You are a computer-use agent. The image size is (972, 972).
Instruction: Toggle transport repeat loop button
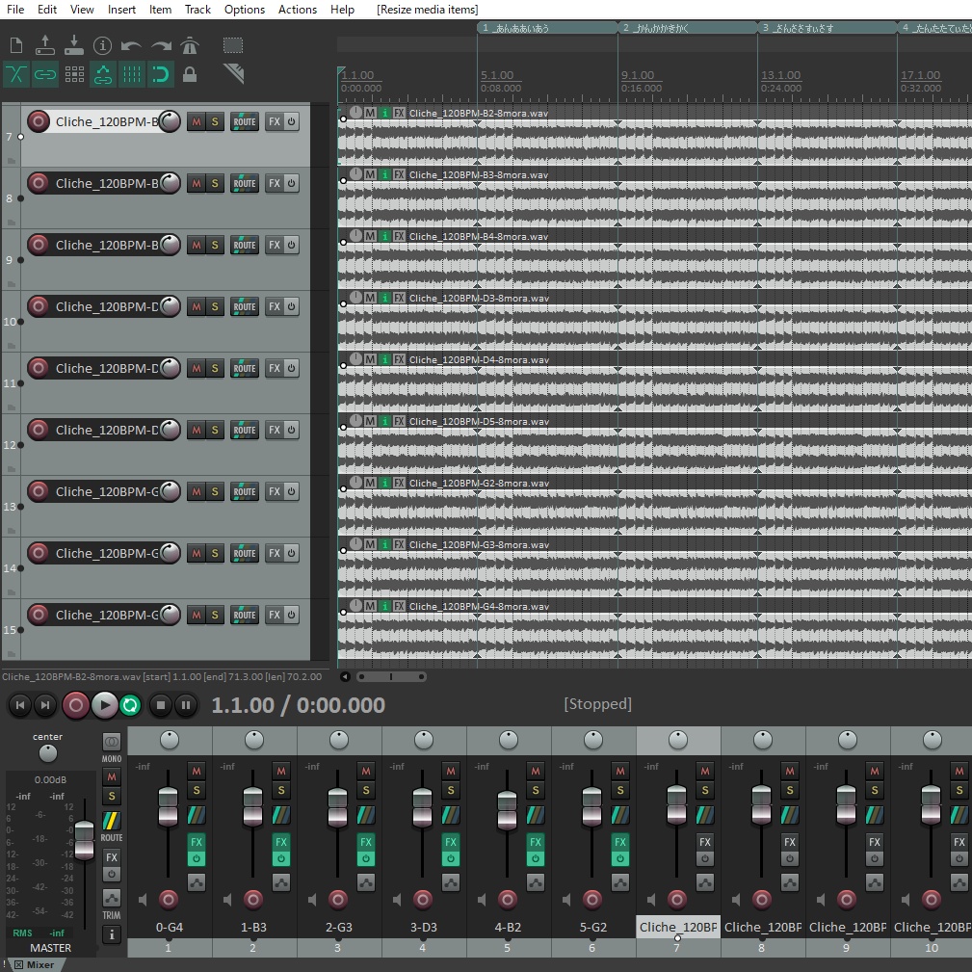pyautogui.click(x=130, y=705)
